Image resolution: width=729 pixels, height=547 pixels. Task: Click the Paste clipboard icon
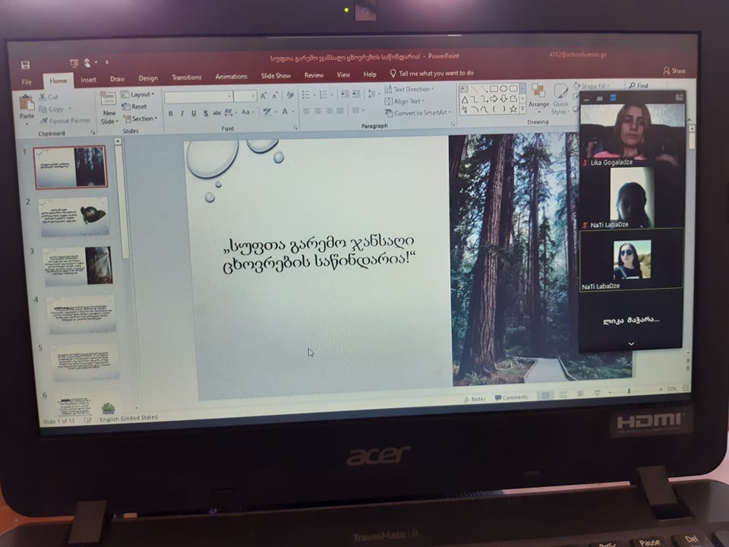[27, 103]
